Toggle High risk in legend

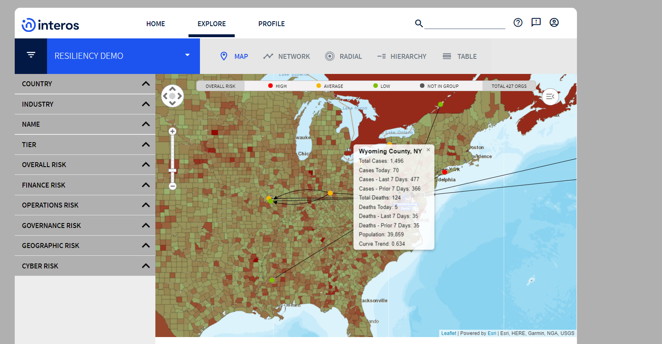(x=277, y=86)
